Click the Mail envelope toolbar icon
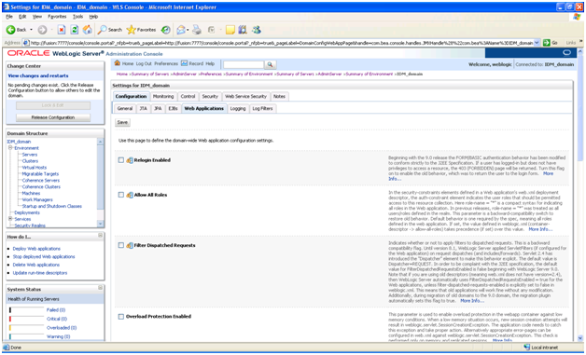The image size is (586, 355). click(x=181, y=30)
